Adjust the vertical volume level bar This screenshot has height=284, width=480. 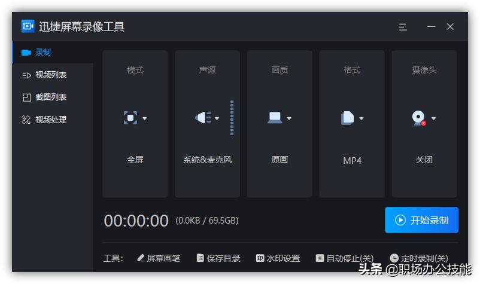tap(232, 118)
